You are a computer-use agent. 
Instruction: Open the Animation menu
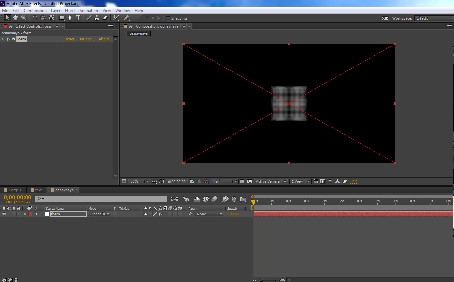pos(89,11)
